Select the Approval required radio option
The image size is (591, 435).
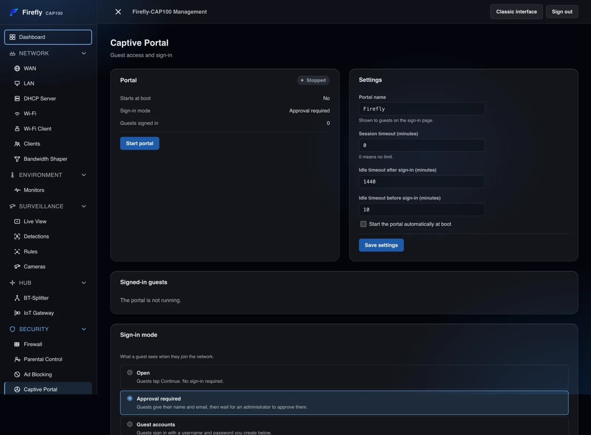(130, 398)
